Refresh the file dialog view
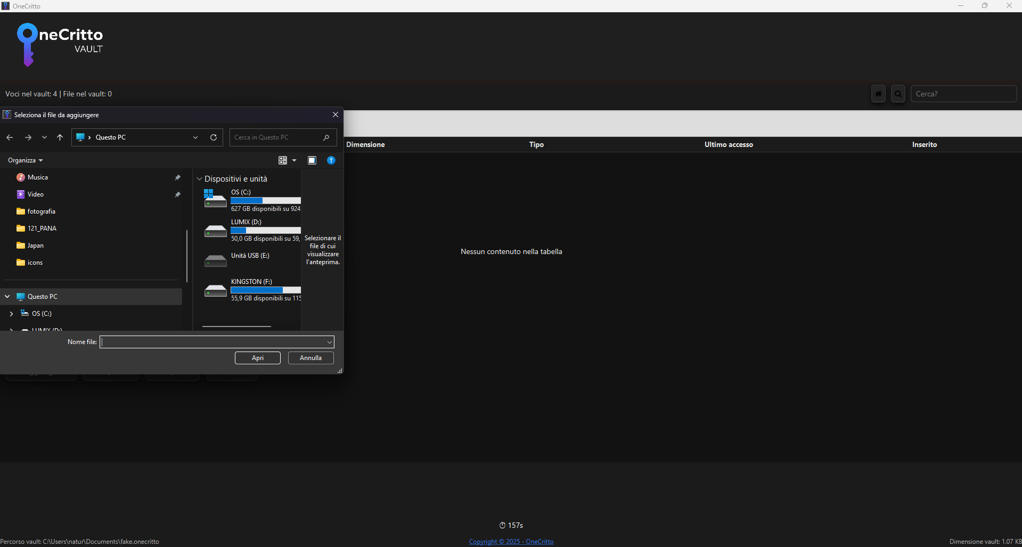1022x547 pixels. [213, 137]
